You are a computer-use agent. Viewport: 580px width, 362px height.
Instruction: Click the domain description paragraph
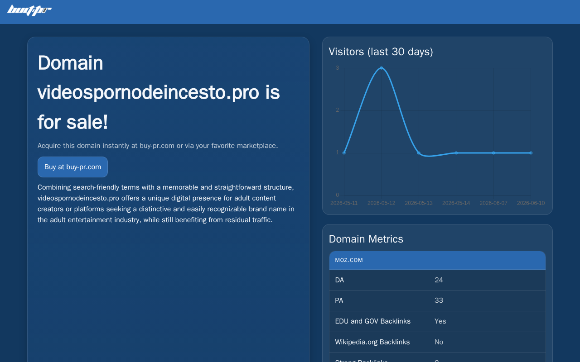(167, 204)
